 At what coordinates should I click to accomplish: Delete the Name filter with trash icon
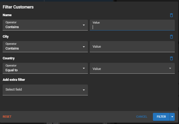tap(171, 15)
